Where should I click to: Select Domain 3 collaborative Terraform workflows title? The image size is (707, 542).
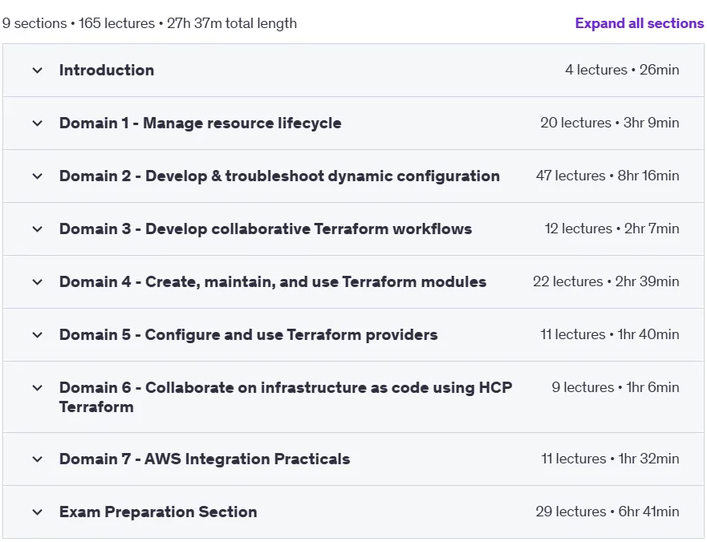[x=266, y=229]
